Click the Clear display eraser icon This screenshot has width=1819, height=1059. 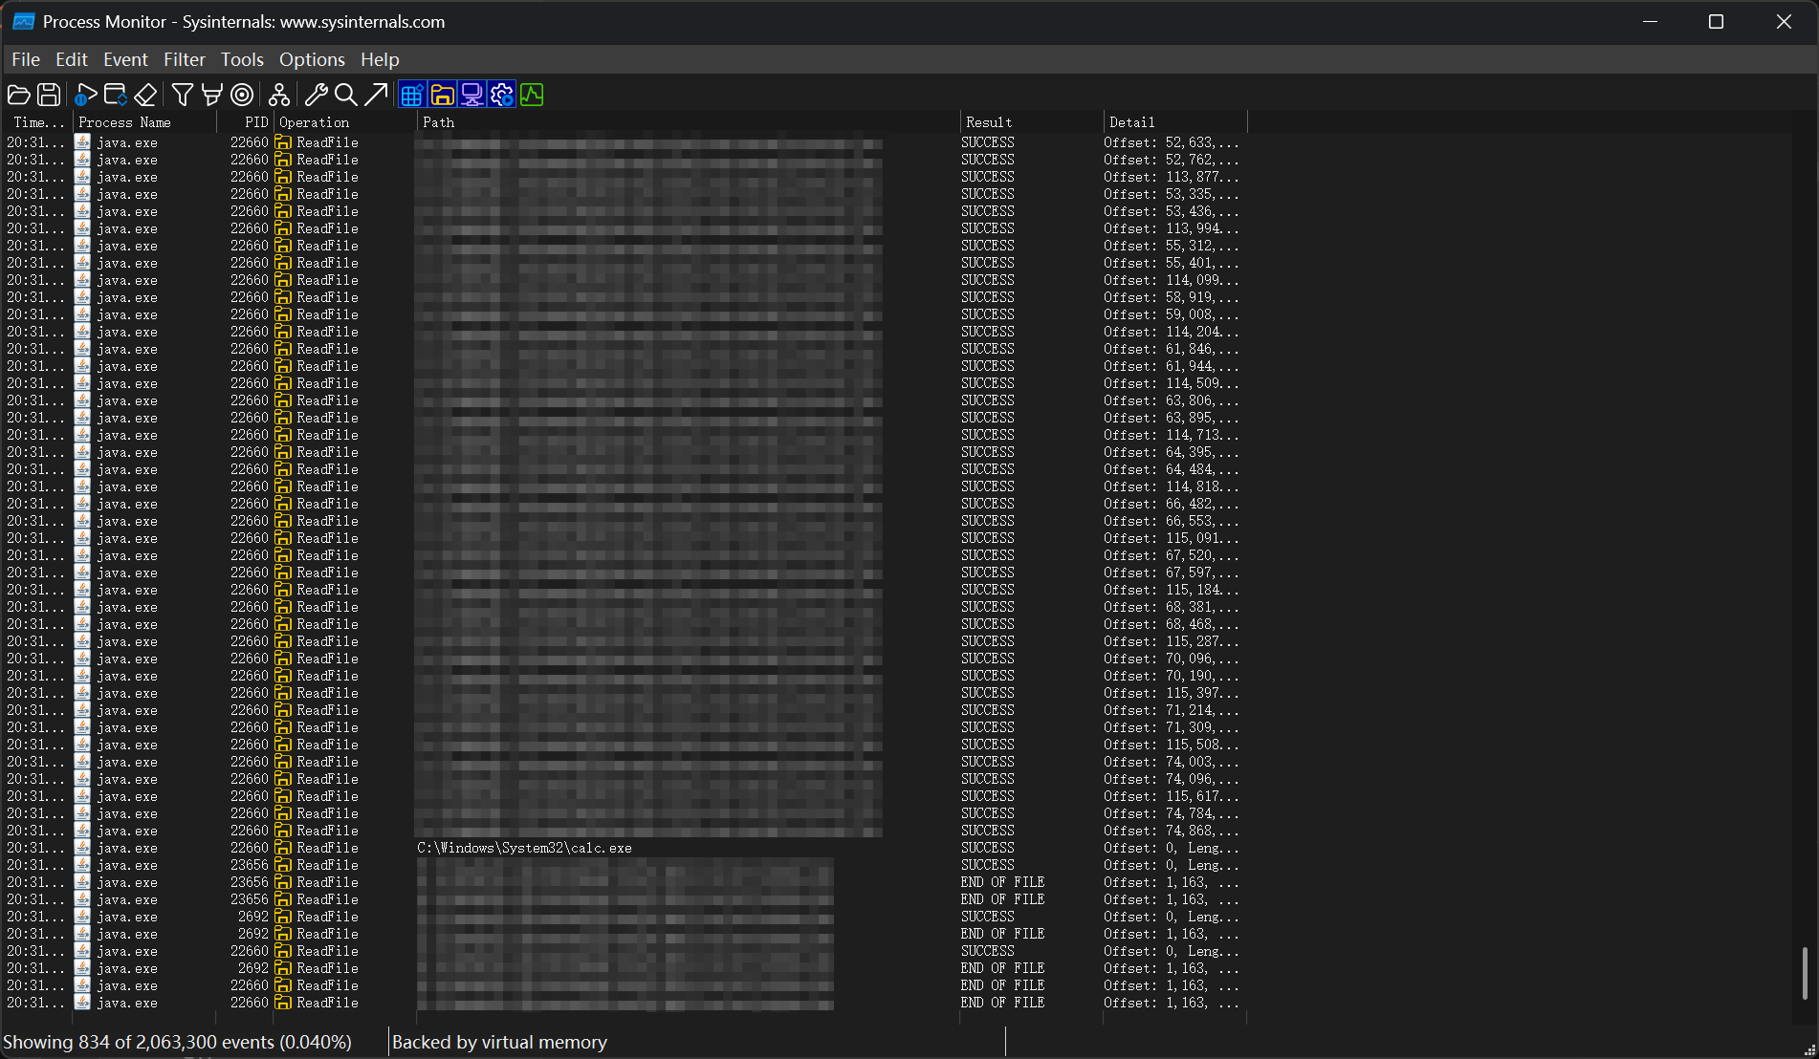(x=145, y=95)
